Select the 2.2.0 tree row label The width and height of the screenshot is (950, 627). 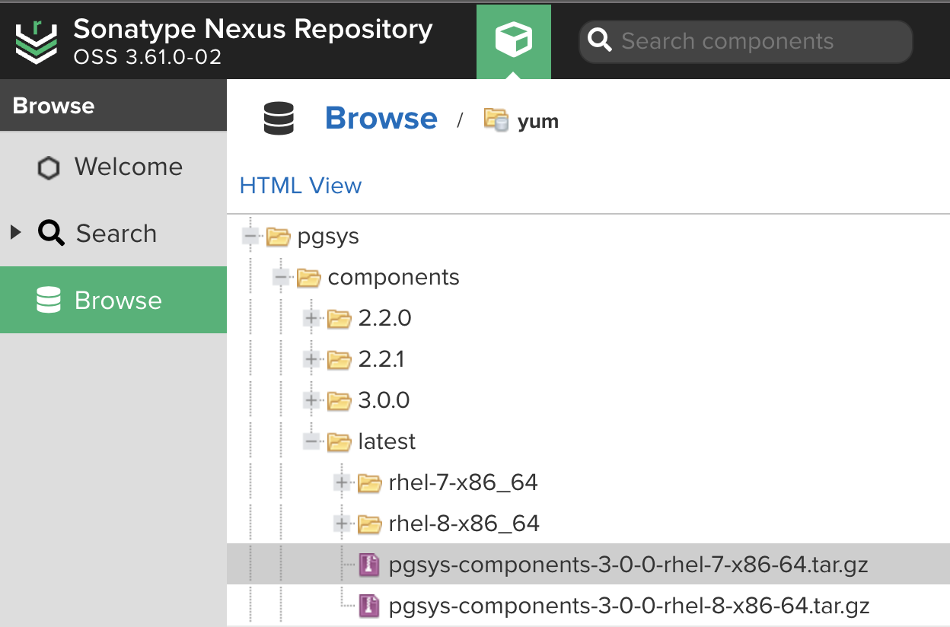[385, 318]
